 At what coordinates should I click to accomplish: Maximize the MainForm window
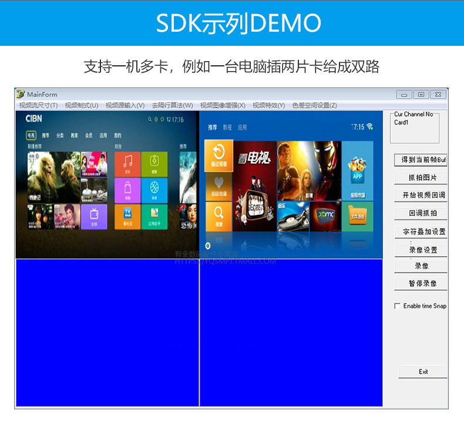coord(421,95)
